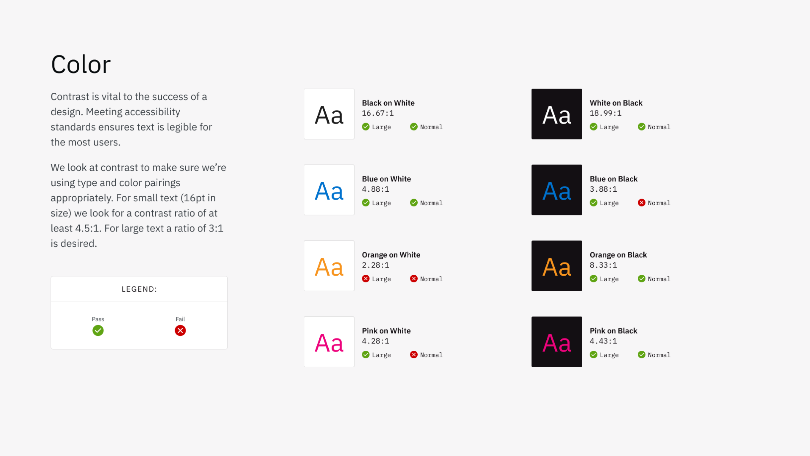
Task: Click the LEGEND section header
Action: tap(139, 288)
